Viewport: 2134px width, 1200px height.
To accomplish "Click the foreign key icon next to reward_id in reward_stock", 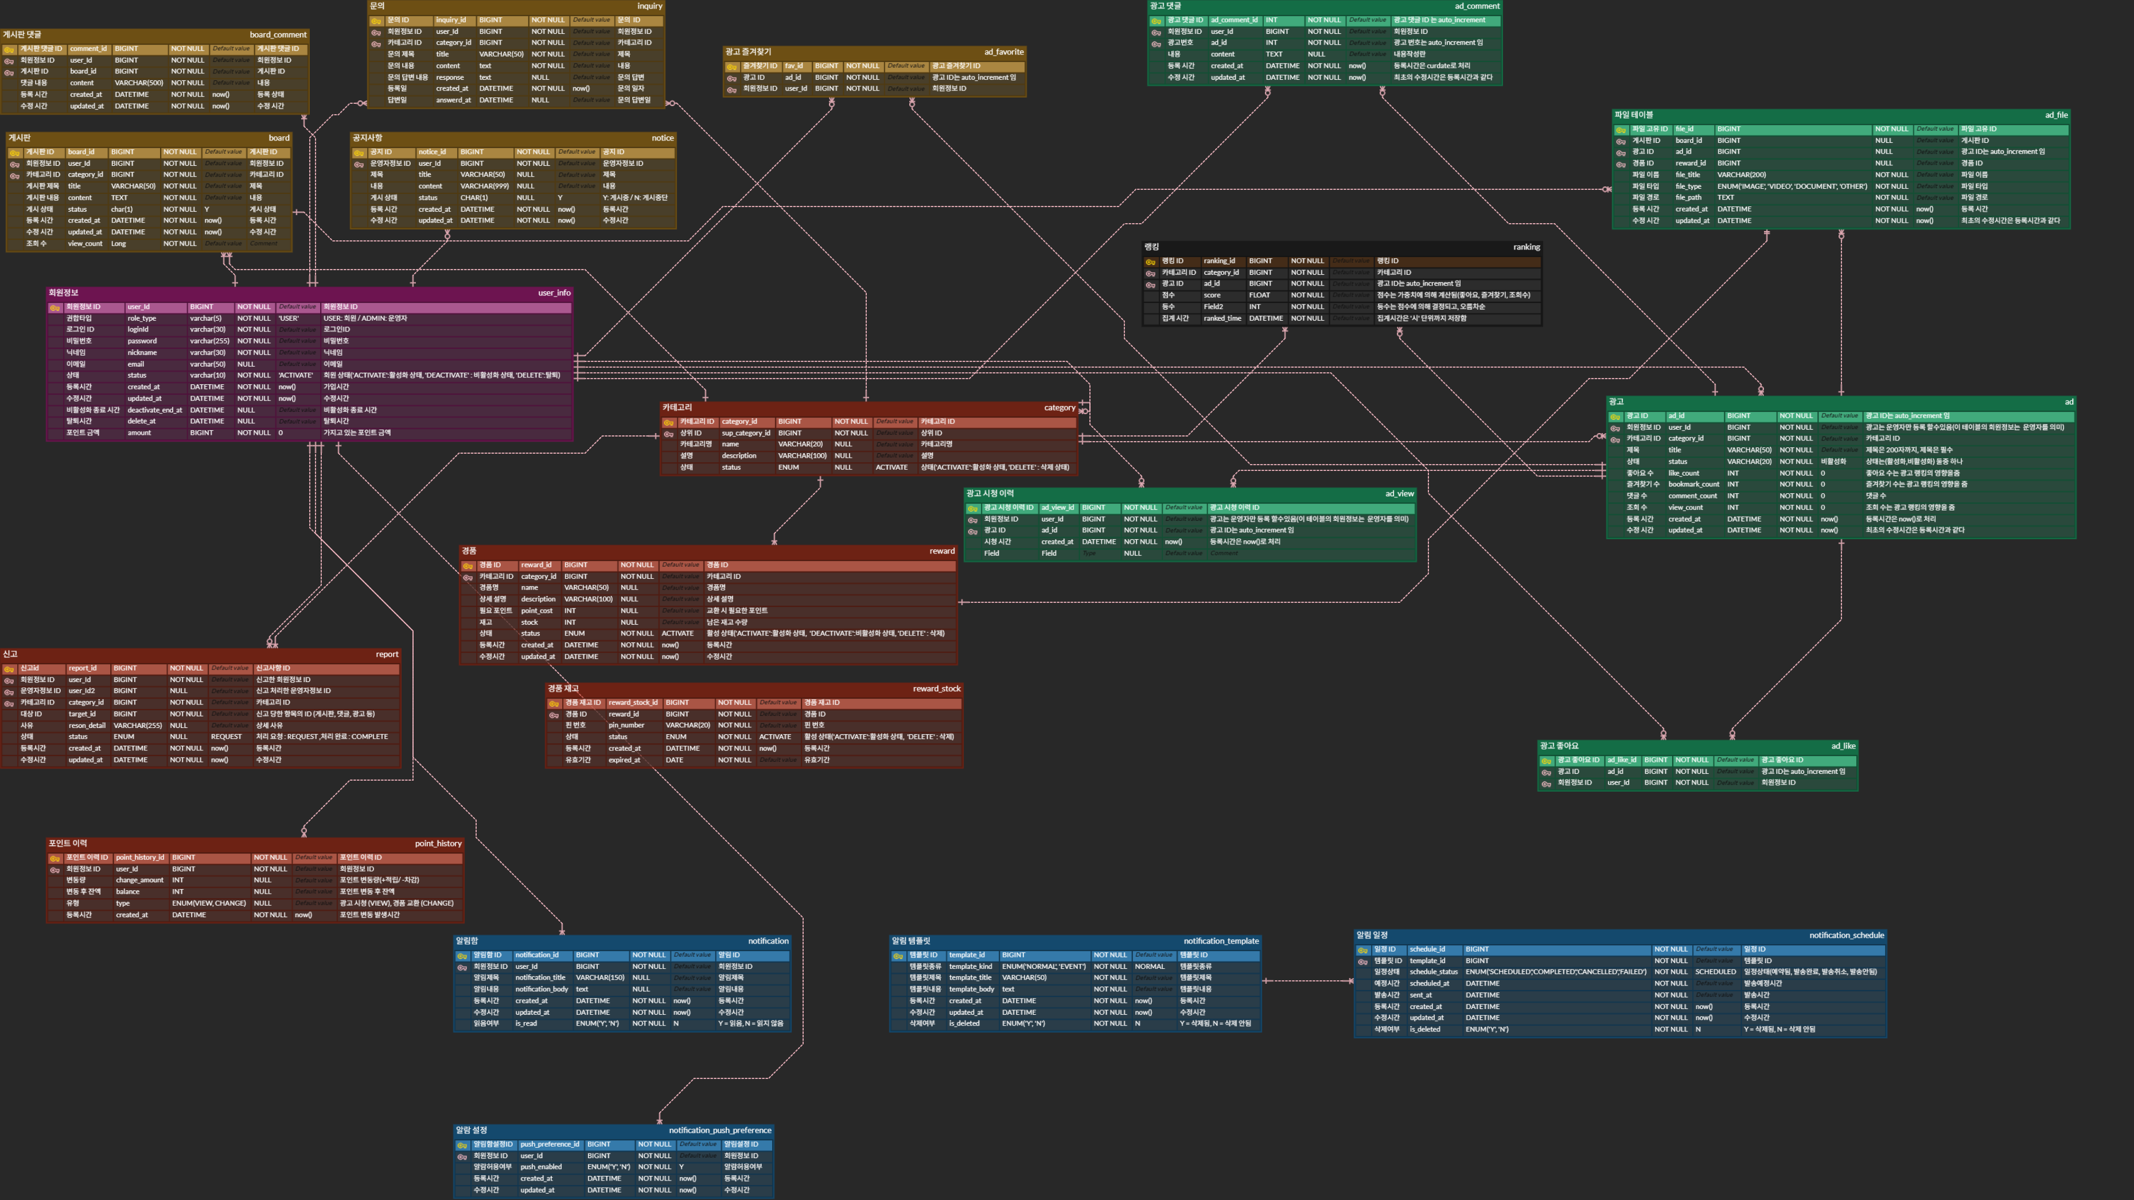I will 554,715.
